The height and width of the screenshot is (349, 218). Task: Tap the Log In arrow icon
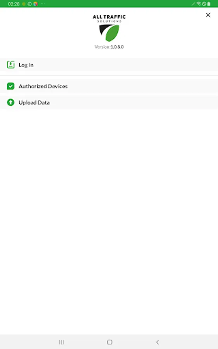(11, 65)
